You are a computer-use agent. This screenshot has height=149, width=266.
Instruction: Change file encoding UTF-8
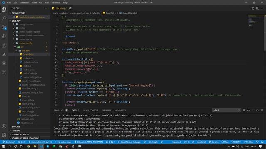tap(187, 142)
